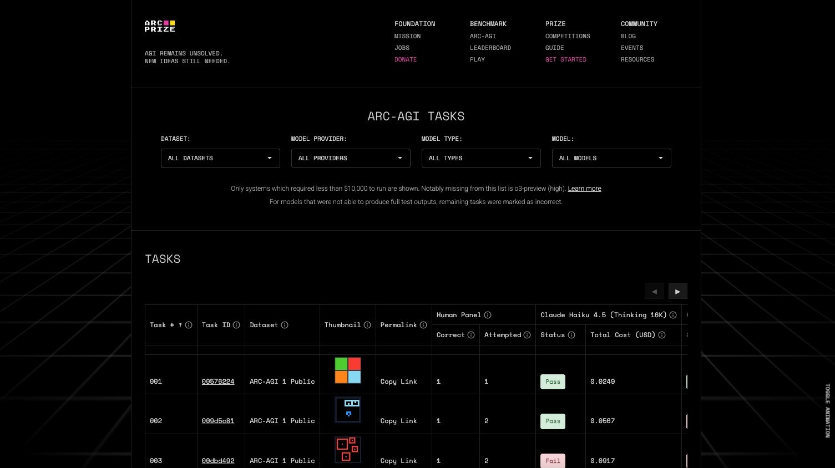Screen dimensions: 835x468
Task: Open the Blog page
Action: (x=628, y=36)
